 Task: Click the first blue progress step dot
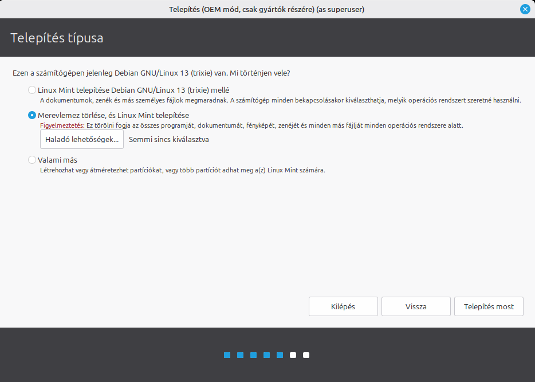pyautogui.click(x=227, y=355)
